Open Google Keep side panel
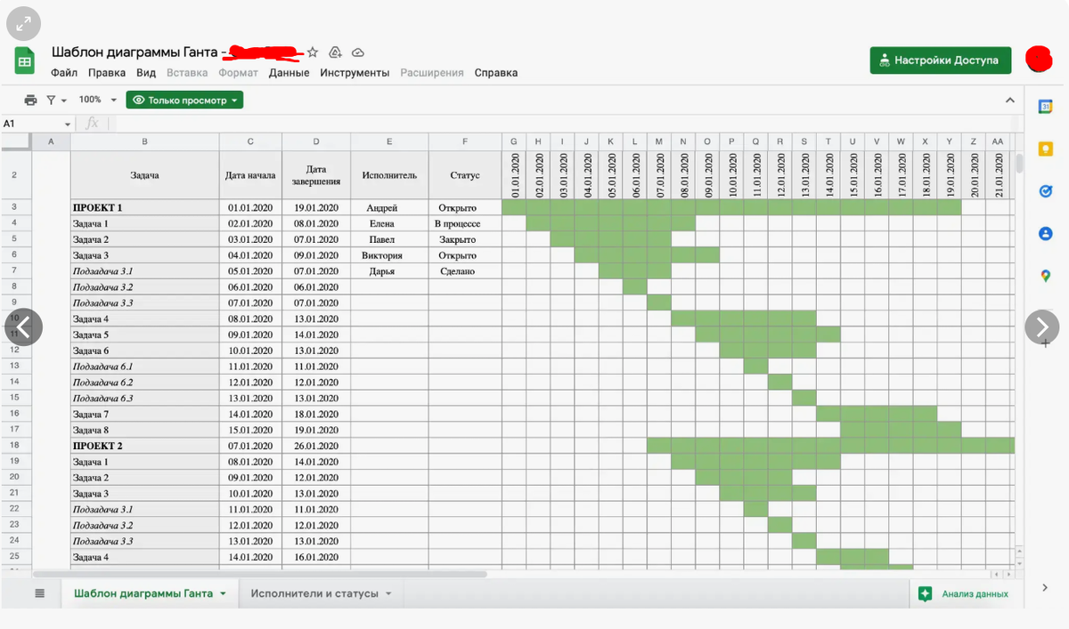This screenshot has height=629, width=1069. [1046, 149]
